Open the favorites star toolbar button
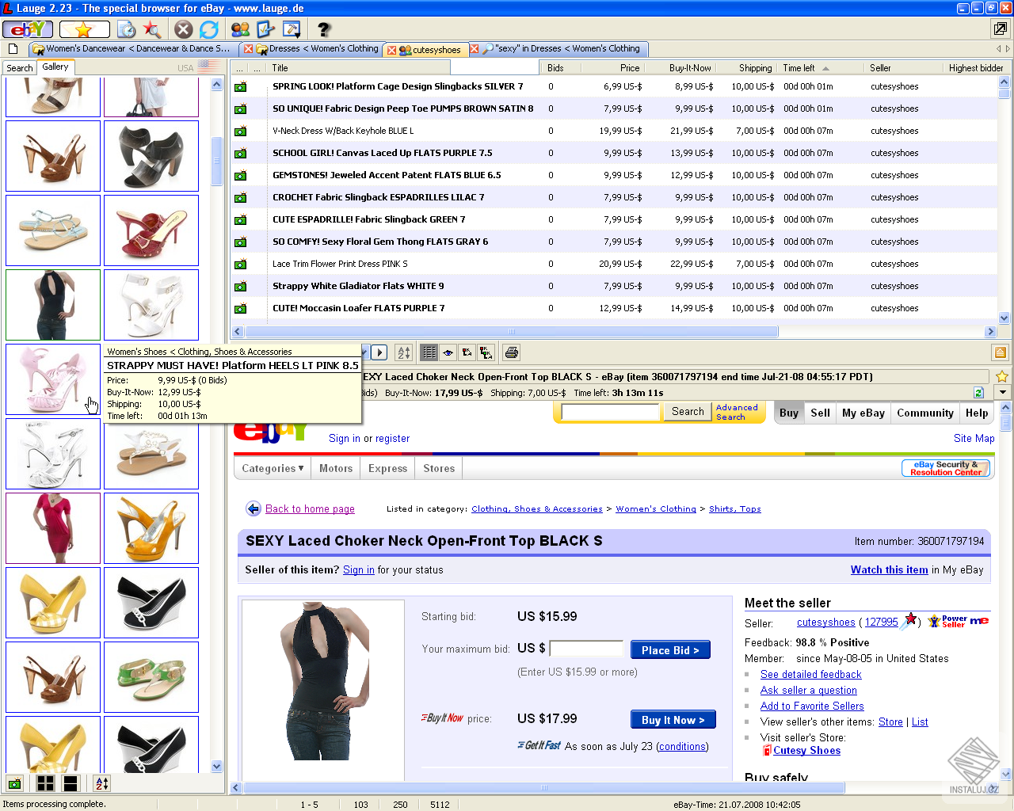Screen dimensions: 1014x811 (x=84, y=29)
